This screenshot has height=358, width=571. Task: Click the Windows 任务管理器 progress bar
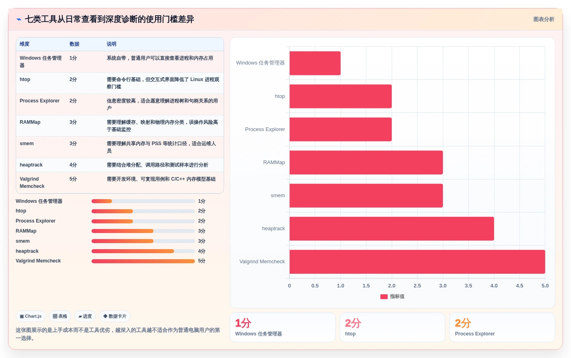143,201
